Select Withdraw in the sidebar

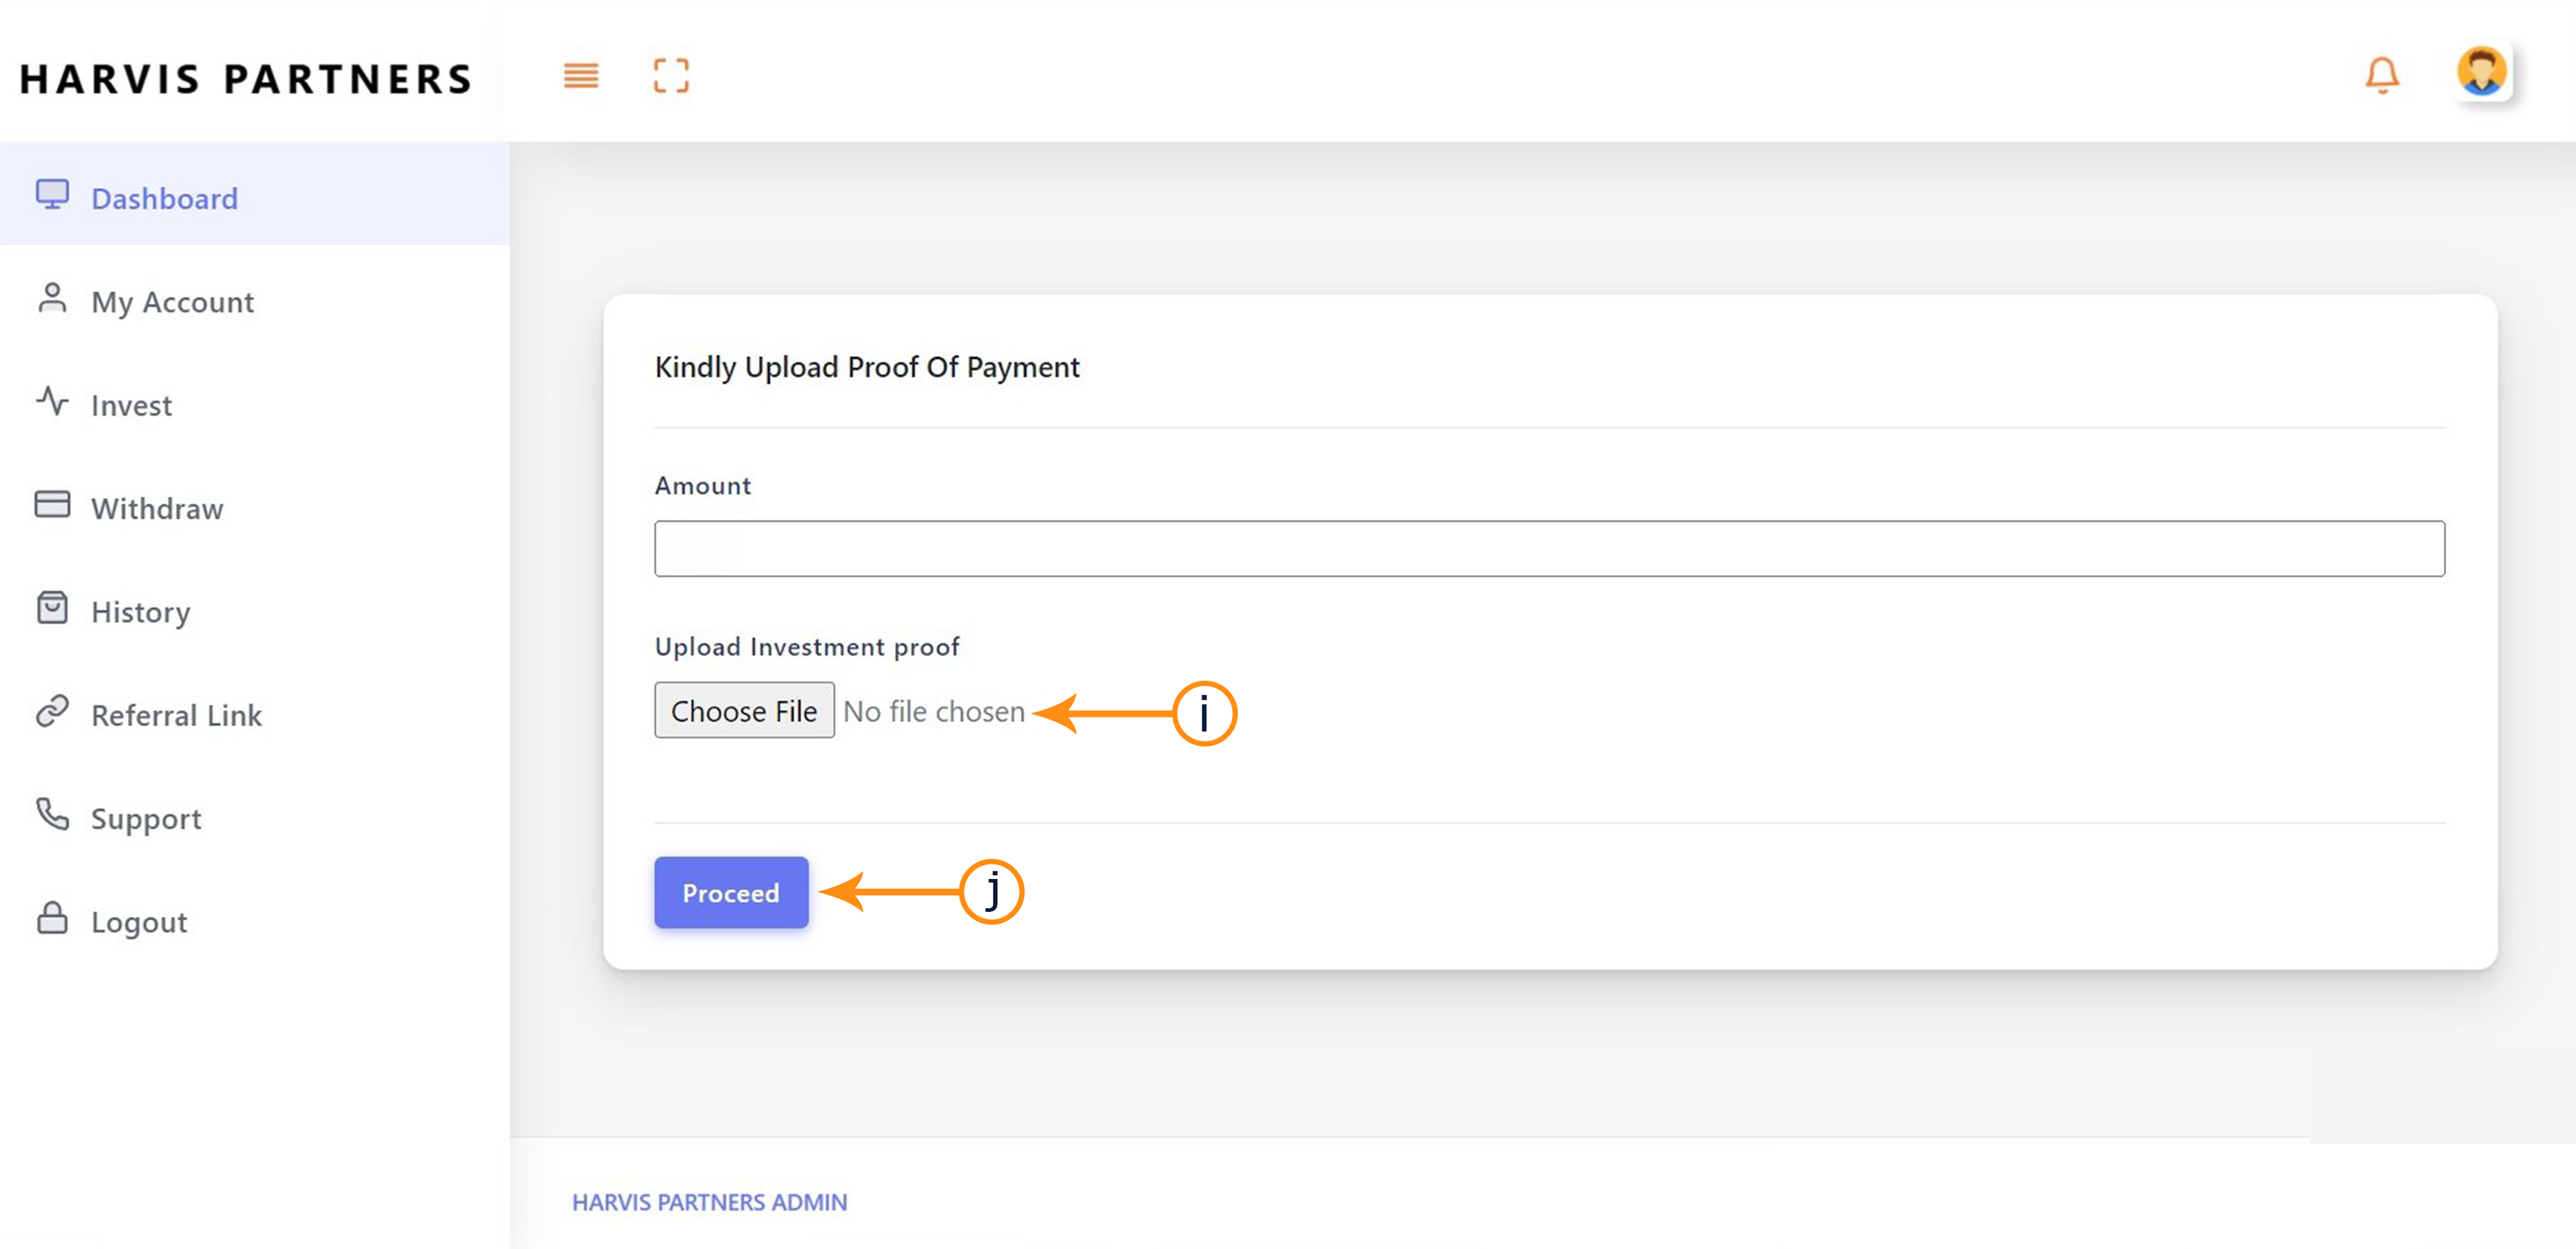[157, 509]
